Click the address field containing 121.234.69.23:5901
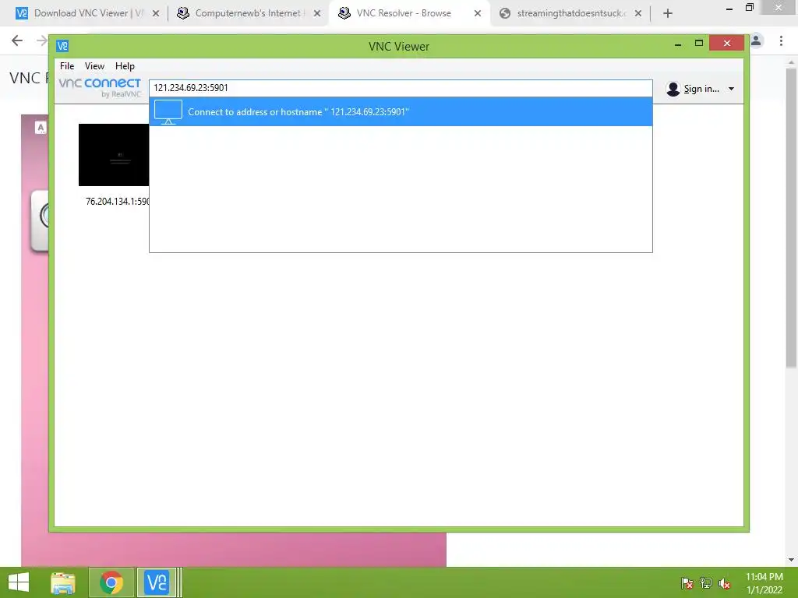This screenshot has height=598, width=798. point(401,88)
